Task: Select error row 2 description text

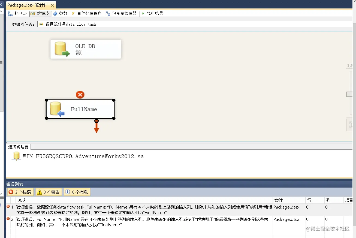Action: pyautogui.click(x=142, y=222)
